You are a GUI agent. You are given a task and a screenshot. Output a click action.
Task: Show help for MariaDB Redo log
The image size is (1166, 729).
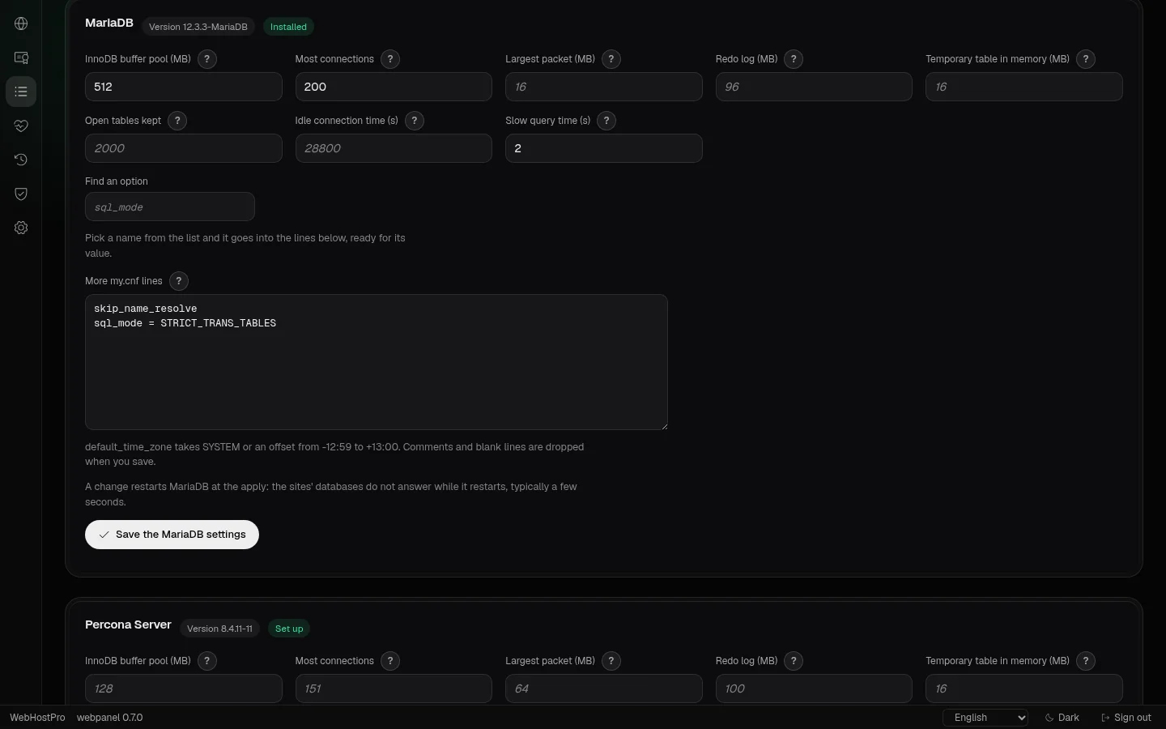click(794, 59)
